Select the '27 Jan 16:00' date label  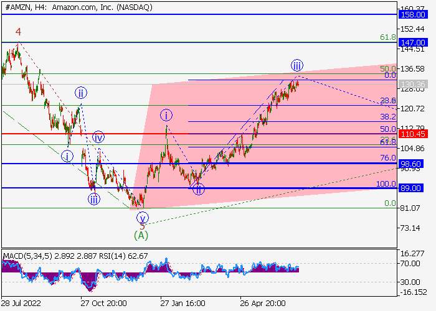pyautogui.click(x=183, y=303)
